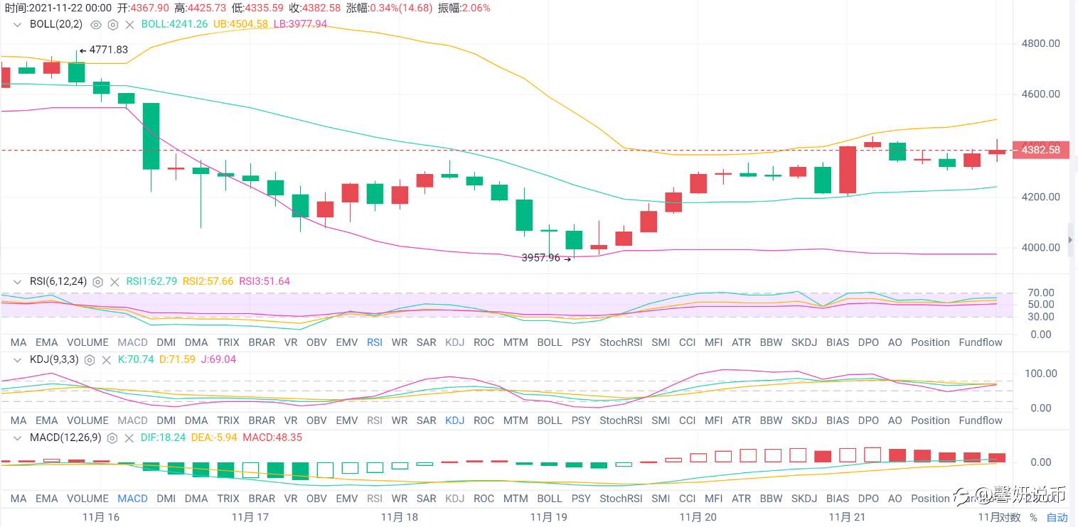Select VOLUME tab in RSI panel bar
The image size is (1078, 527).
88,342
